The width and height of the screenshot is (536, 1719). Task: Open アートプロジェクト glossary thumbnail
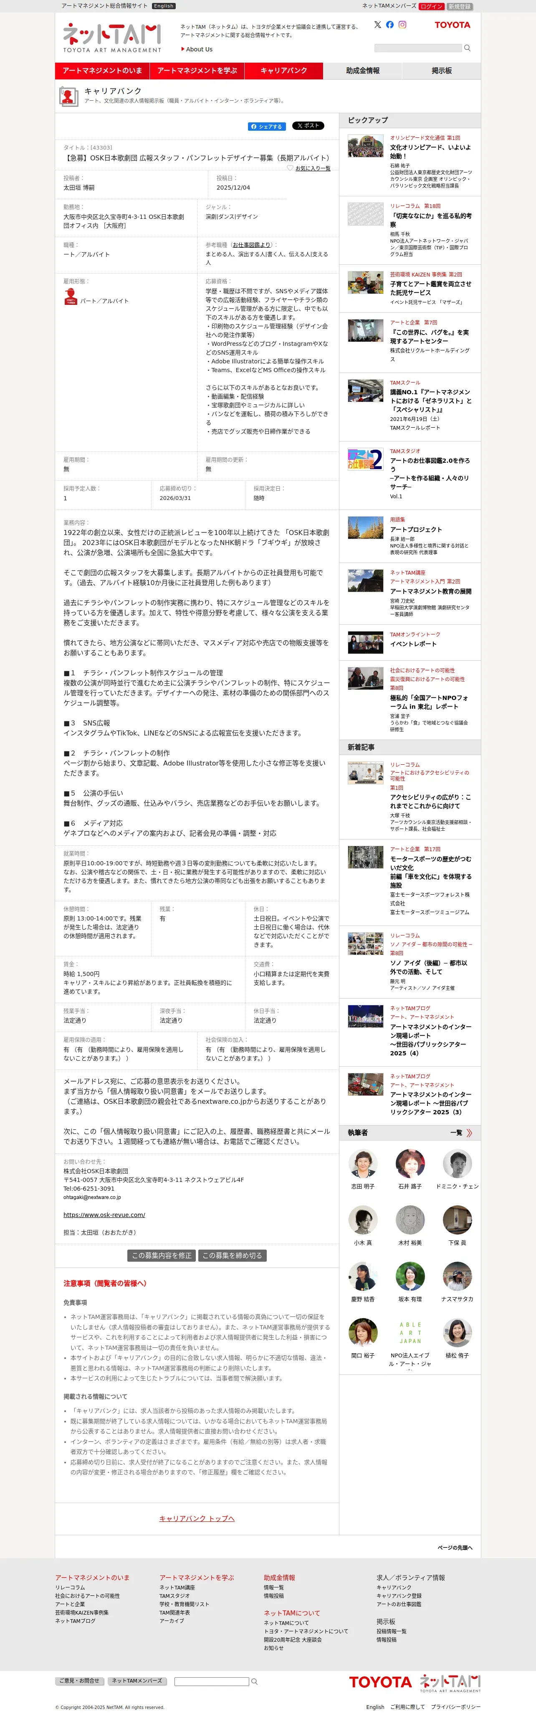pyautogui.click(x=365, y=528)
